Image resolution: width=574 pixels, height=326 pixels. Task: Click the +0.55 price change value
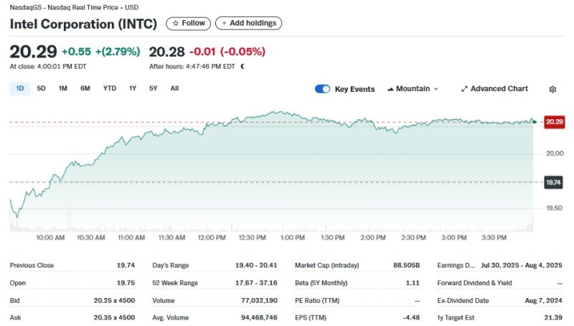(x=76, y=52)
